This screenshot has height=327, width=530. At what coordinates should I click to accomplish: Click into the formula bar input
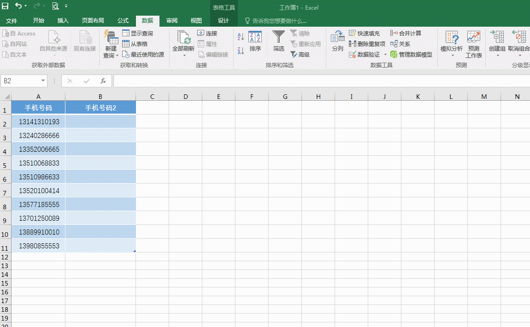point(321,81)
